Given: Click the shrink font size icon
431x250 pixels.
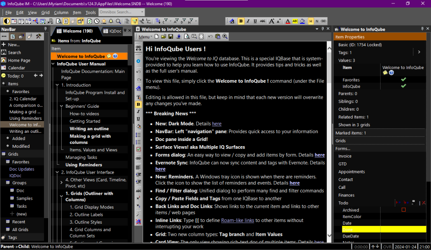Looking at the screenshot, I should [279, 21].
